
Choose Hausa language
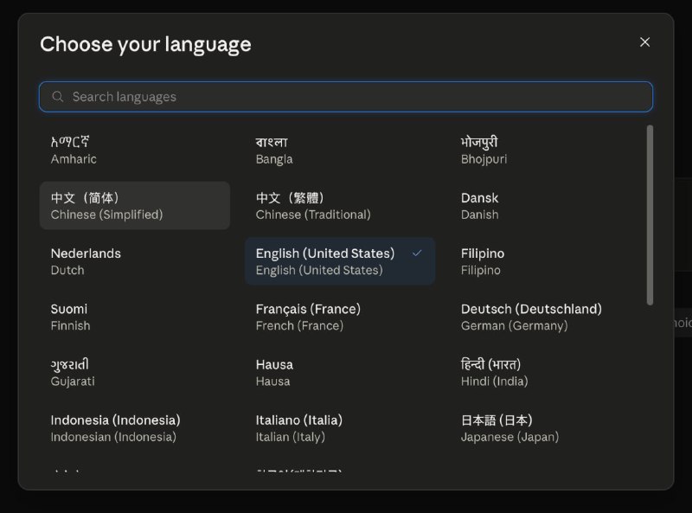point(340,373)
